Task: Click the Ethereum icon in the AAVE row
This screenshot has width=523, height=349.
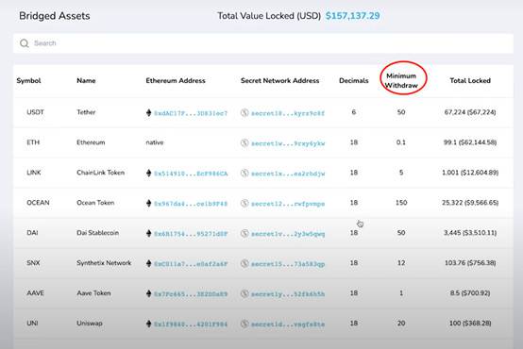Action: (x=149, y=293)
